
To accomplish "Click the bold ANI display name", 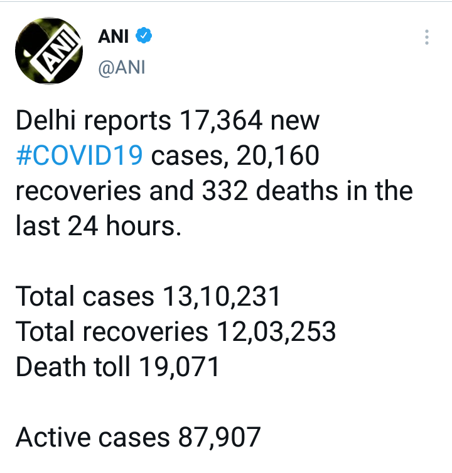I will point(113,37).
